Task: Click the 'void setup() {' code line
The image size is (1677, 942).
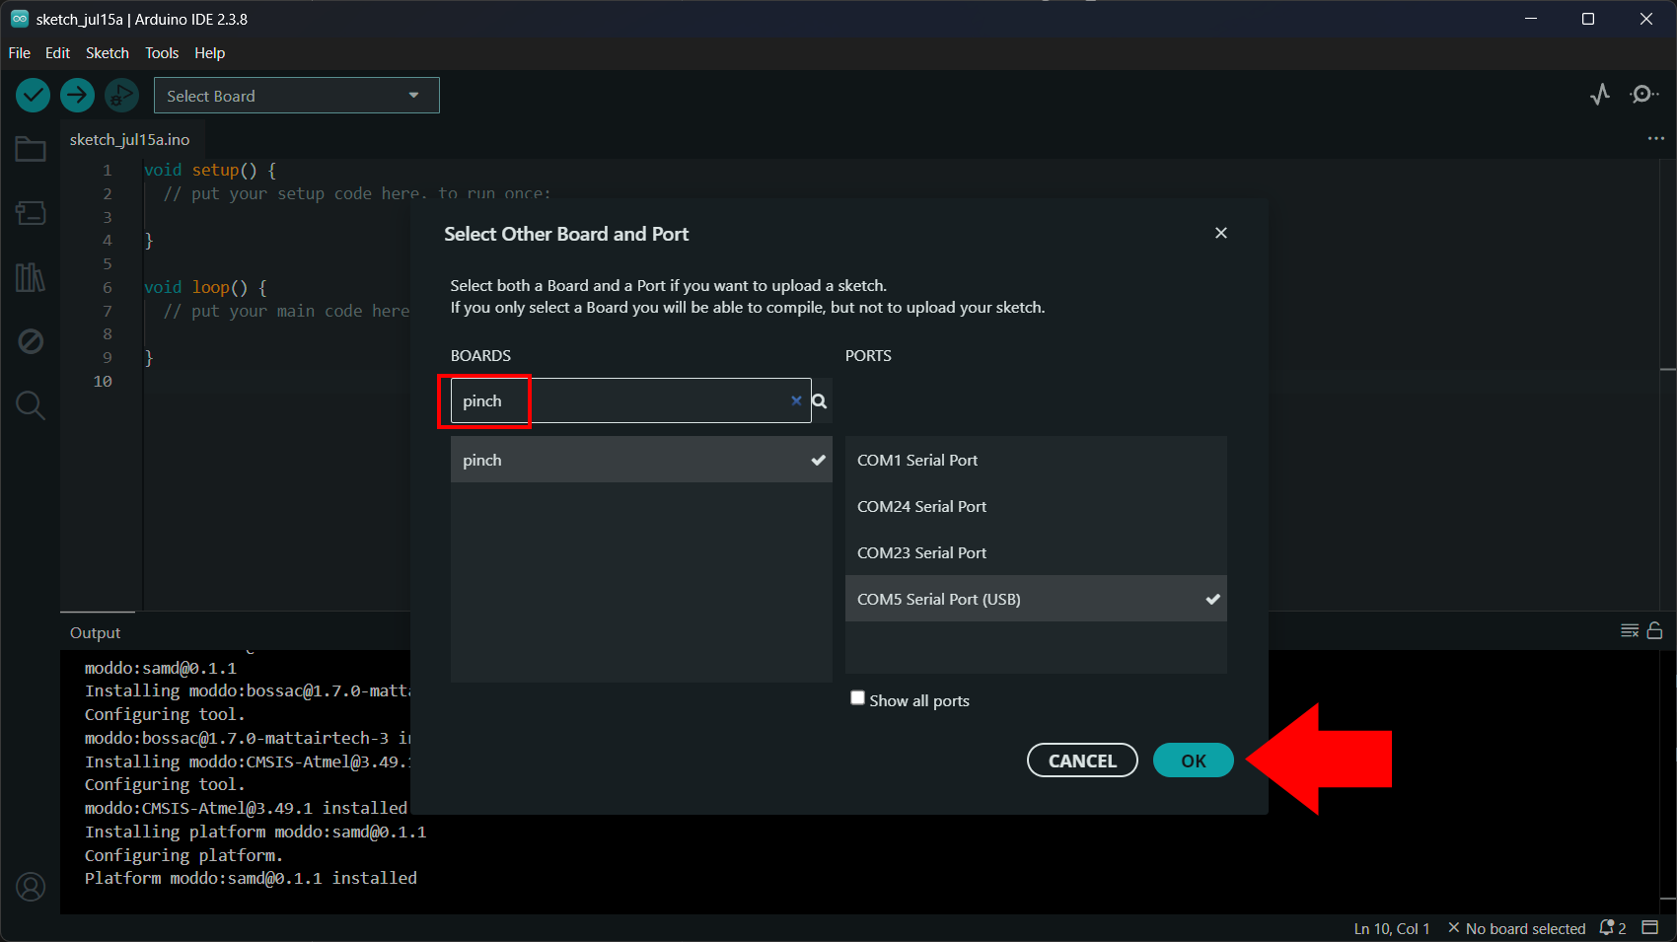Action: (210, 170)
